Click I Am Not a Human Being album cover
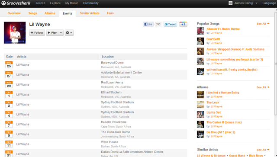 200,94
